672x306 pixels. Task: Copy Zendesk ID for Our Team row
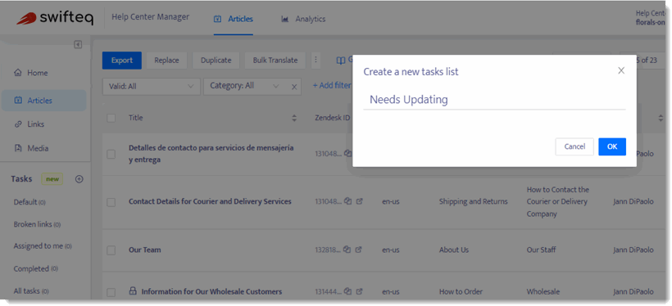(x=348, y=250)
